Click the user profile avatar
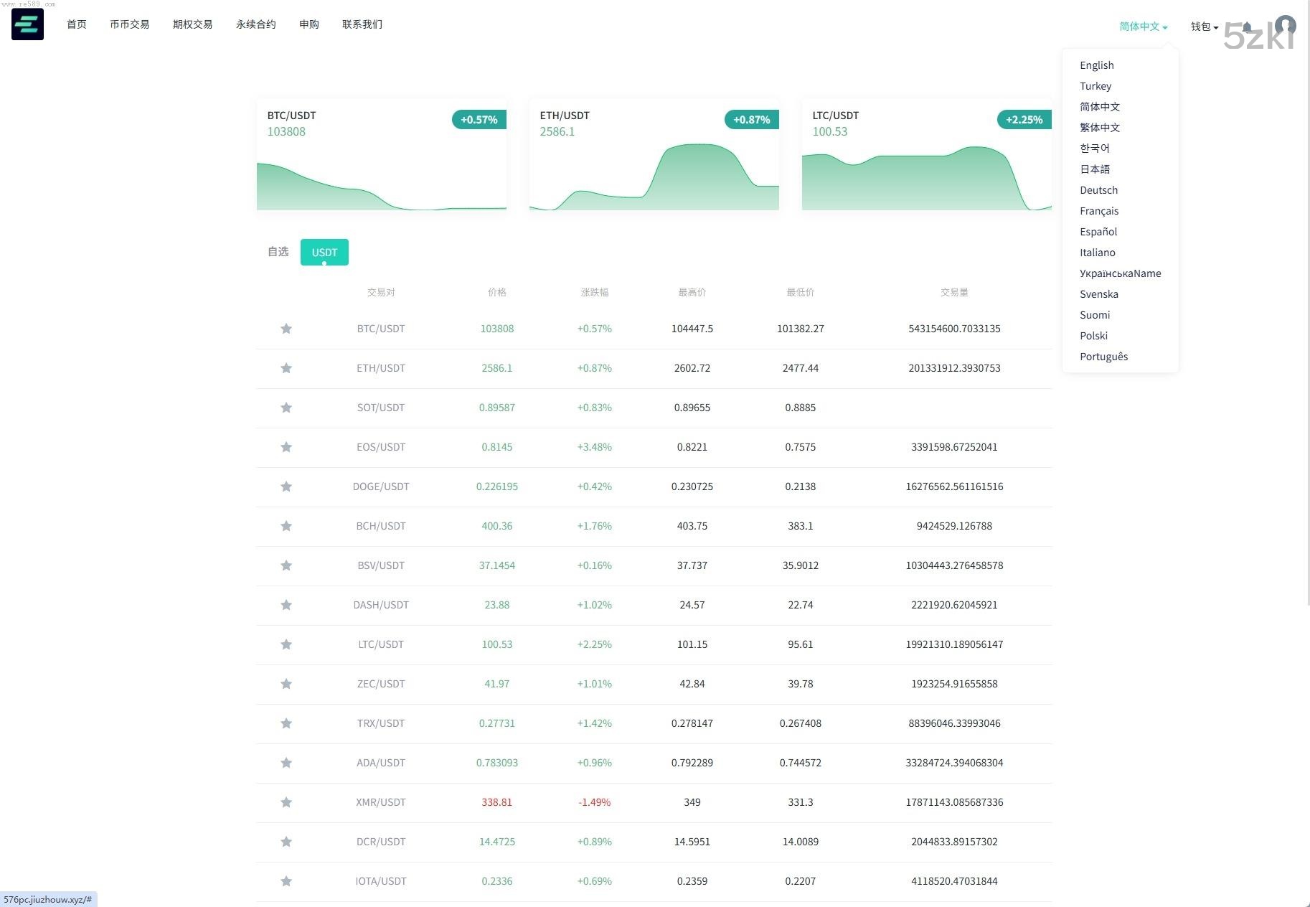 [1285, 27]
